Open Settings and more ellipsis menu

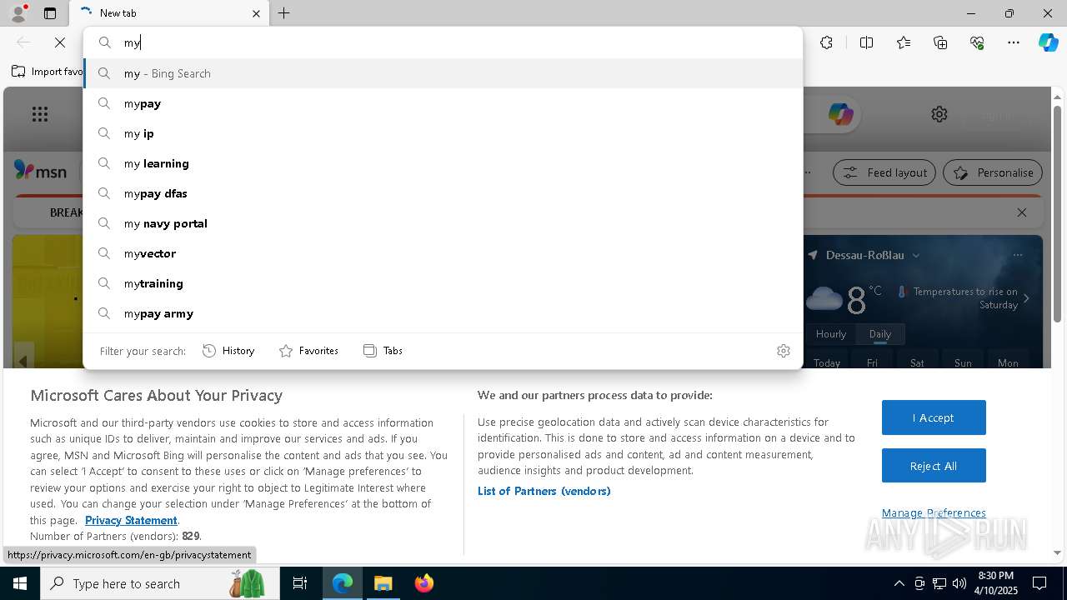tap(1014, 42)
